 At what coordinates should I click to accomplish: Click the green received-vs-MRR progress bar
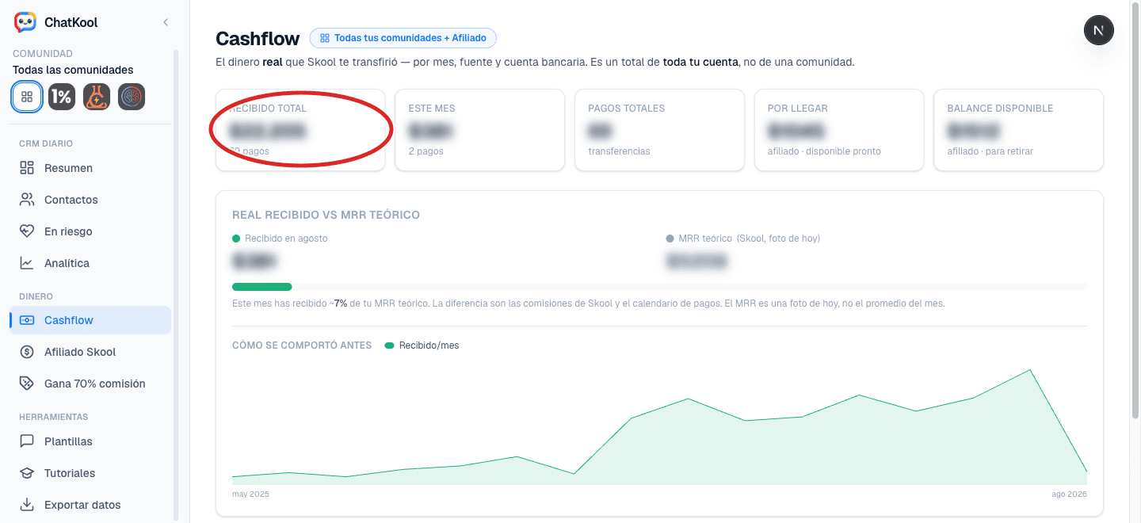(x=262, y=287)
